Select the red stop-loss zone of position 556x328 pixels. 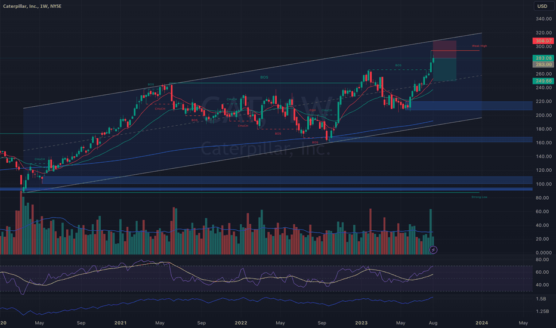pyautogui.click(x=444, y=49)
